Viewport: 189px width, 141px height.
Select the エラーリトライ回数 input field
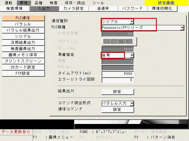118,80
